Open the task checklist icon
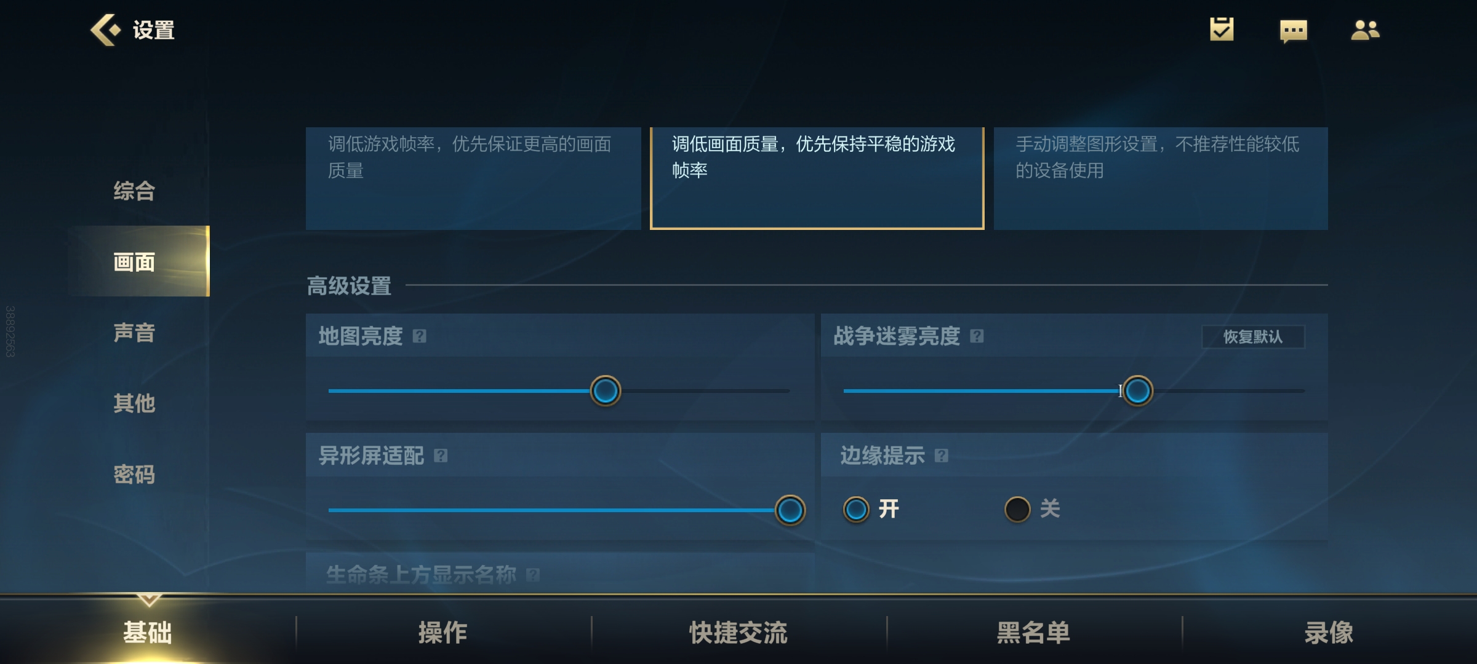1477x664 pixels. (x=1222, y=29)
